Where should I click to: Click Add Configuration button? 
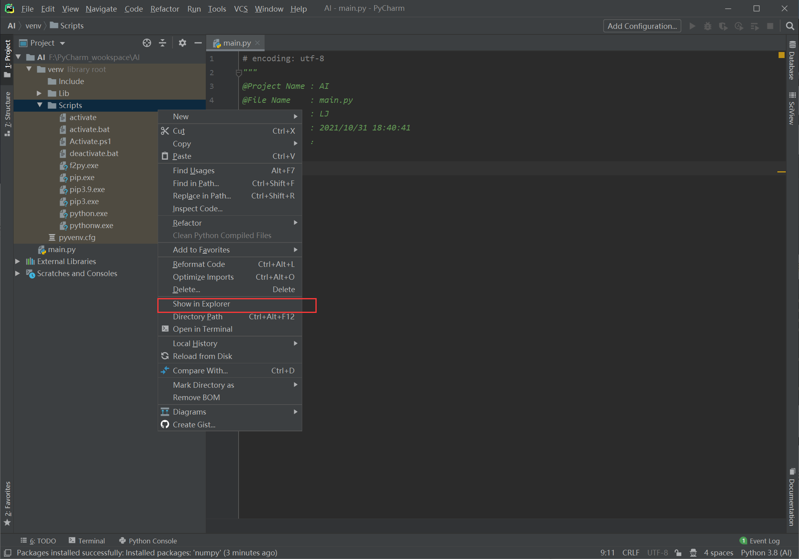[x=642, y=26]
